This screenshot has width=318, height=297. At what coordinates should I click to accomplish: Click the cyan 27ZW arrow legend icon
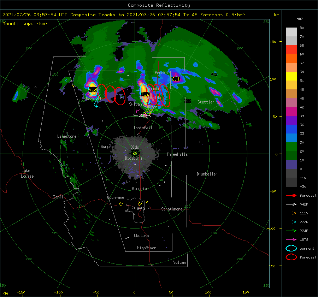point(291,222)
